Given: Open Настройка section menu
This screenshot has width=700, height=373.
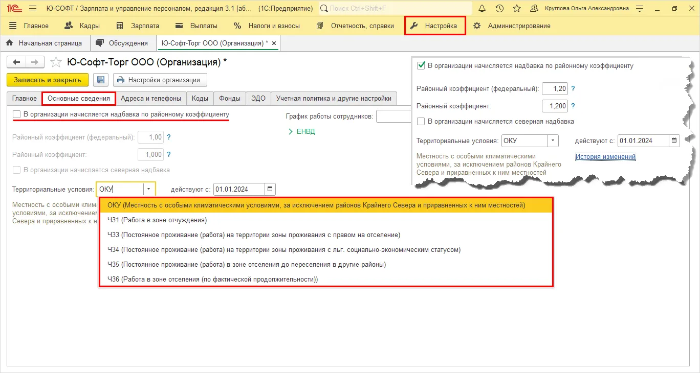Looking at the screenshot, I should 435,26.
